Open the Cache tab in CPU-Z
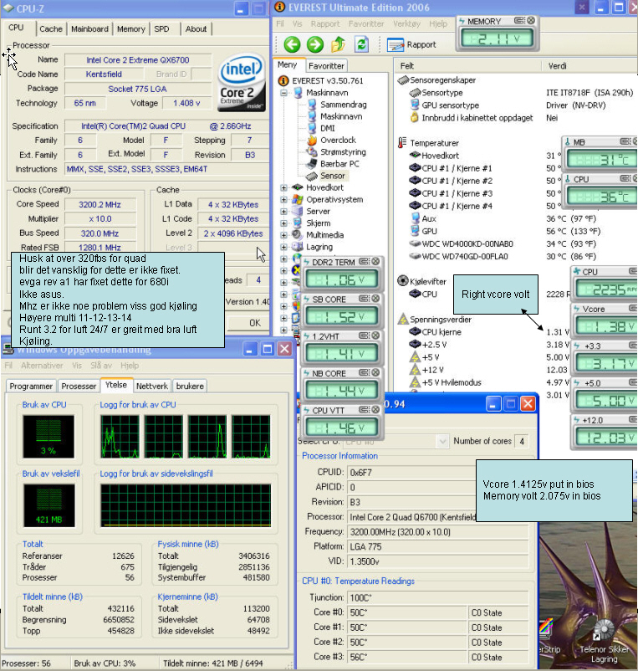The height and width of the screenshot is (671, 638). coord(51,29)
